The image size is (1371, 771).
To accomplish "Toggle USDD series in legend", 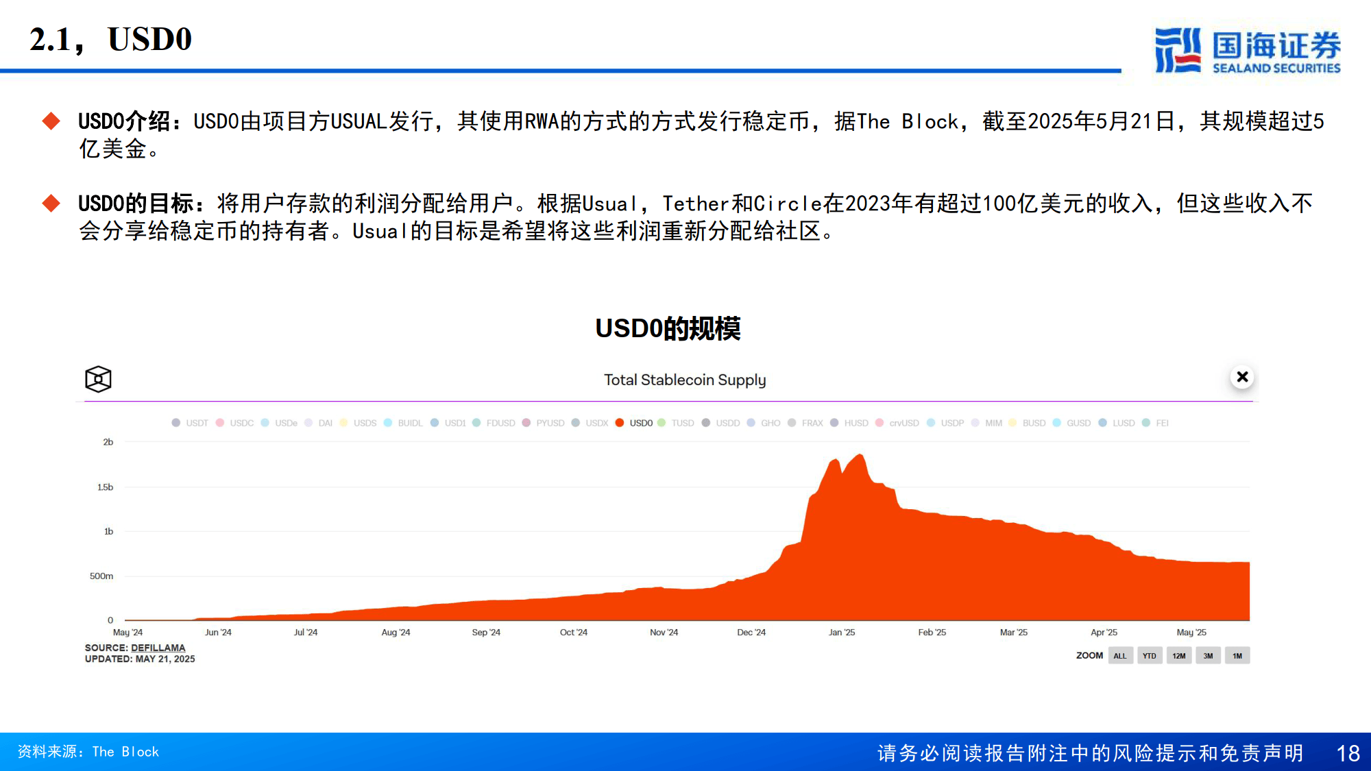I will point(720,423).
